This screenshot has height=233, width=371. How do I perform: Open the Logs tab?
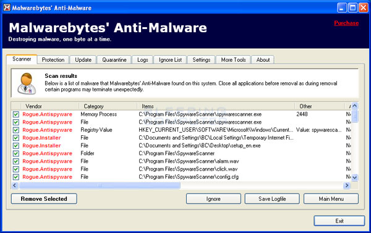click(142, 60)
